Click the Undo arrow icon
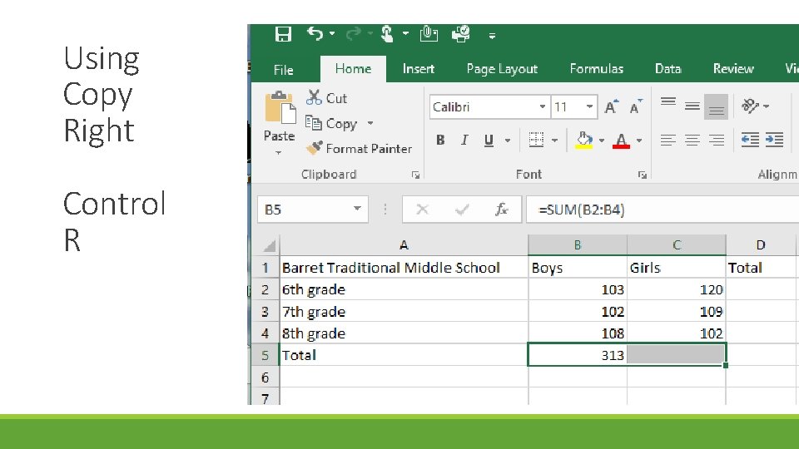The height and width of the screenshot is (449, 799). tap(315, 34)
